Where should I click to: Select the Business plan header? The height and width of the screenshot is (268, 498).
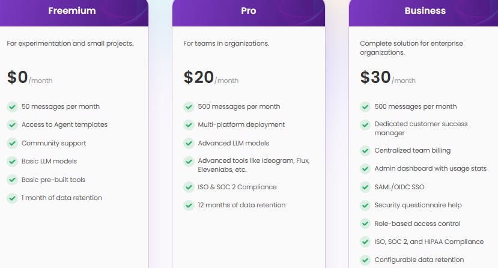pyautogui.click(x=424, y=12)
